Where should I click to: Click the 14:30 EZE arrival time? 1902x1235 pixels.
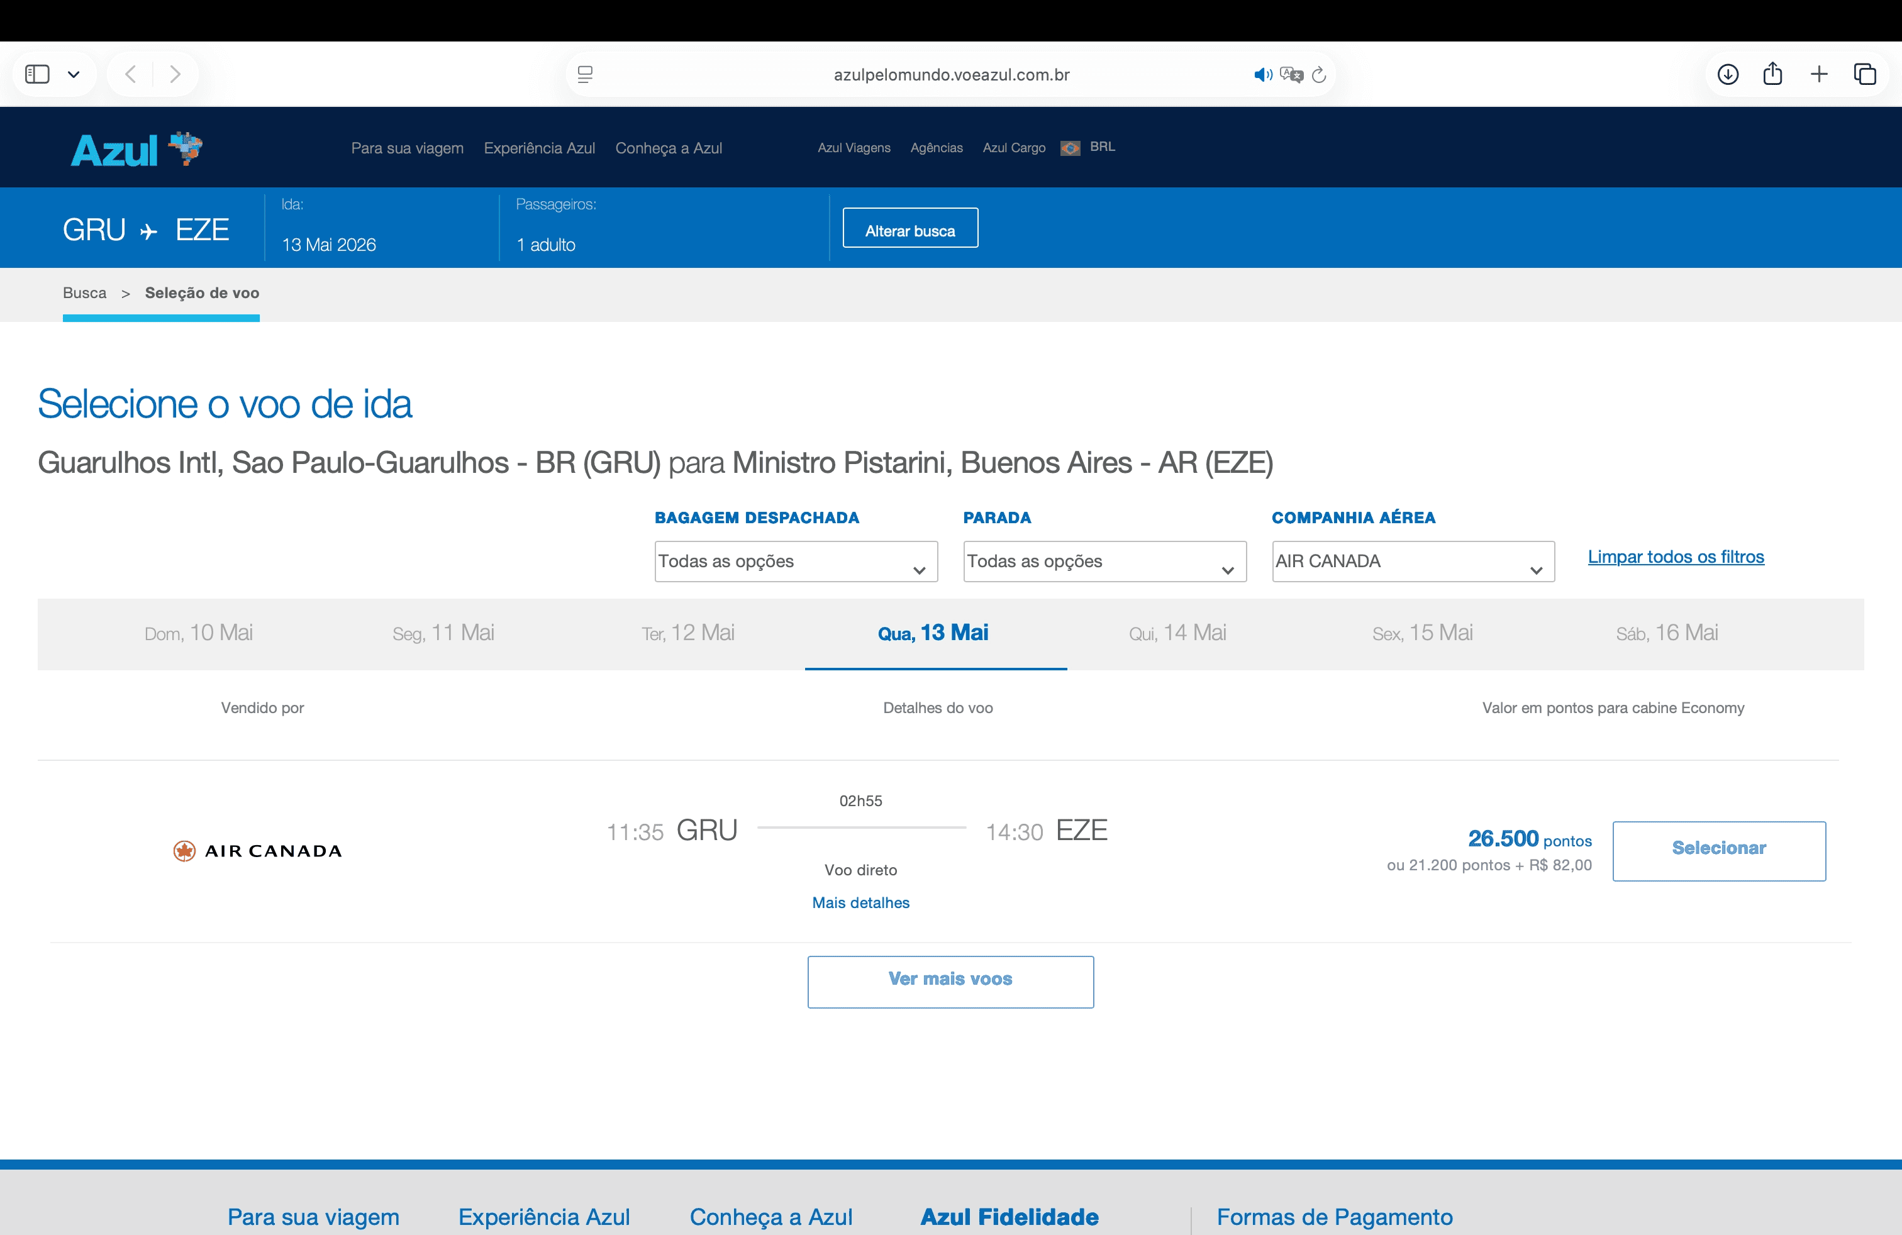point(1047,831)
